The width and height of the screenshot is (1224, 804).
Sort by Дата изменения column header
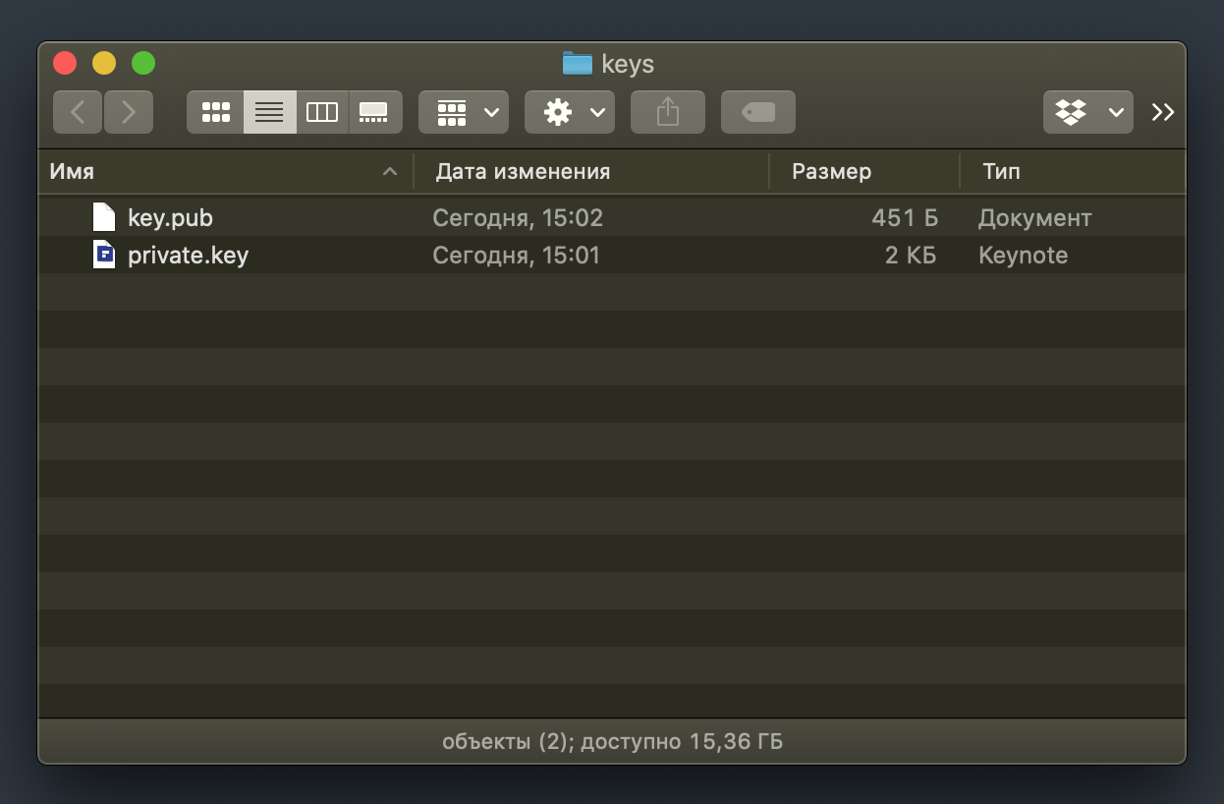[523, 171]
